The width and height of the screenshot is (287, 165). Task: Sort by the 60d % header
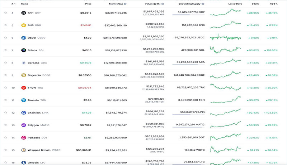[274, 4]
